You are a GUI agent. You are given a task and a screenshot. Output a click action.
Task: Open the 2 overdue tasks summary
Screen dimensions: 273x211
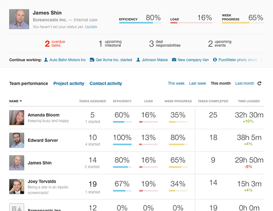pyautogui.click(x=55, y=43)
